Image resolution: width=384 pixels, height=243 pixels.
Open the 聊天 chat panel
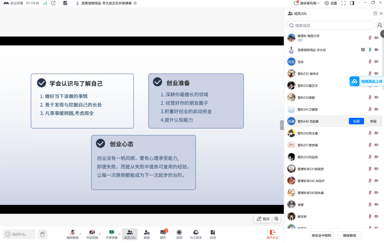tap(163, 234)
